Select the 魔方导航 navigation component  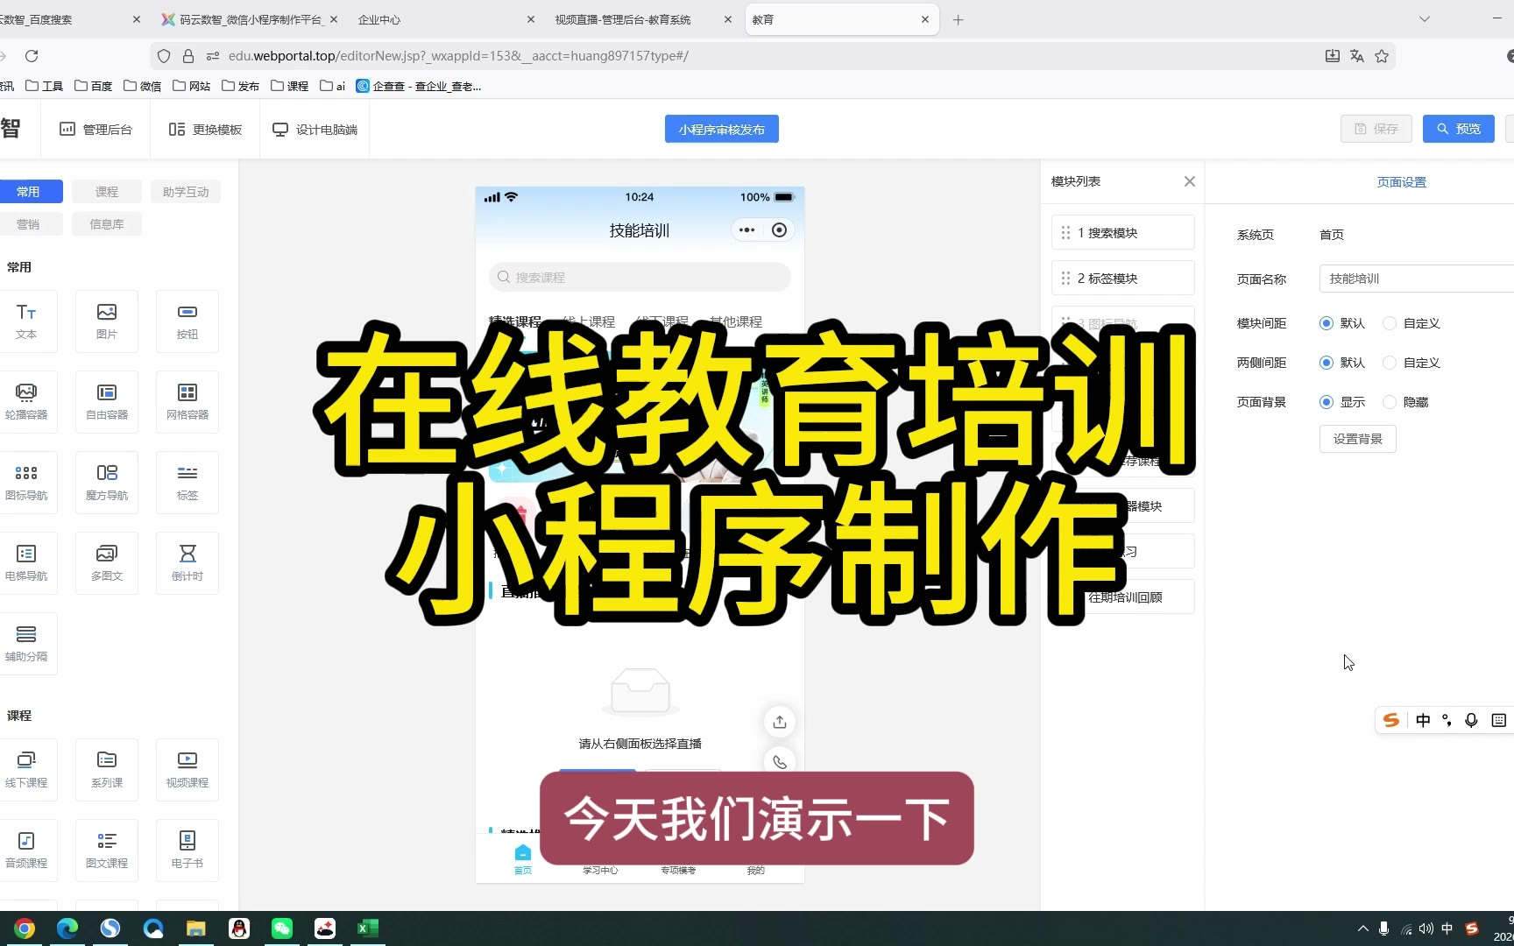(x=107, y=482)
